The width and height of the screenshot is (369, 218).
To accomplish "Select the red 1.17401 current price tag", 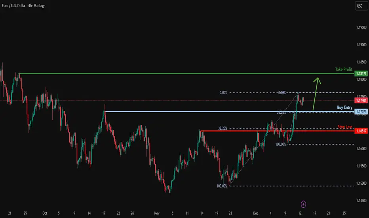I will (x=361, y=100).
